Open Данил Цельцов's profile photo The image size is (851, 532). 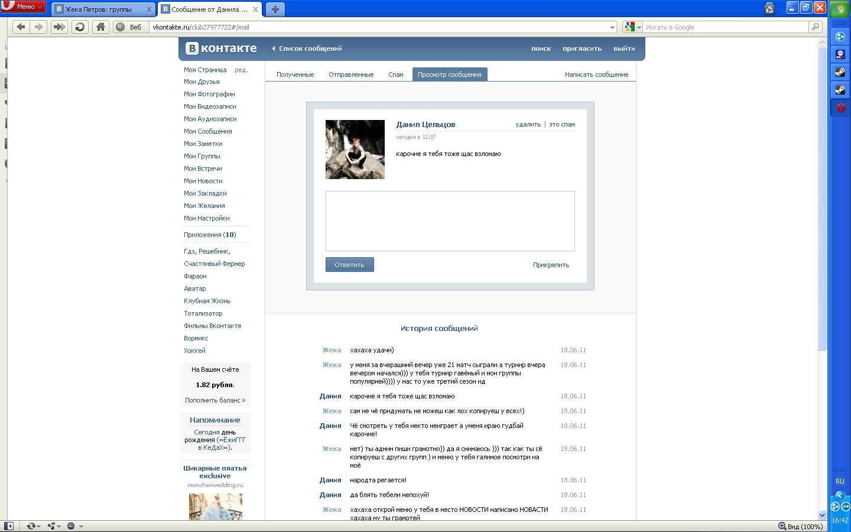[355, 150]
